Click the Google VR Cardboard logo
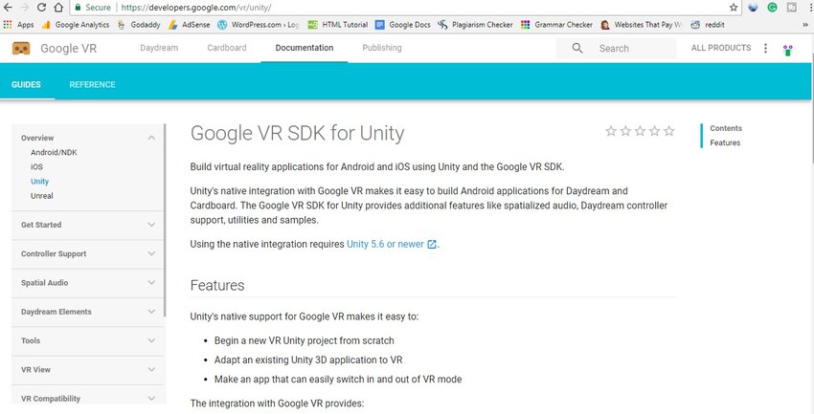This screenshot has width=814, height=414. (x=21, y=48)
